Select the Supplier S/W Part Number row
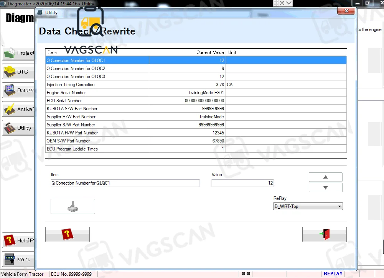 click(196, 125)
